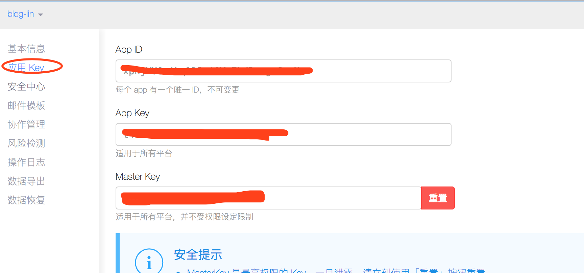The height and width of the screenshot is (273, 584).
Task: Open the blog-lin app dropdown
Action: click(x=25, y=14)
